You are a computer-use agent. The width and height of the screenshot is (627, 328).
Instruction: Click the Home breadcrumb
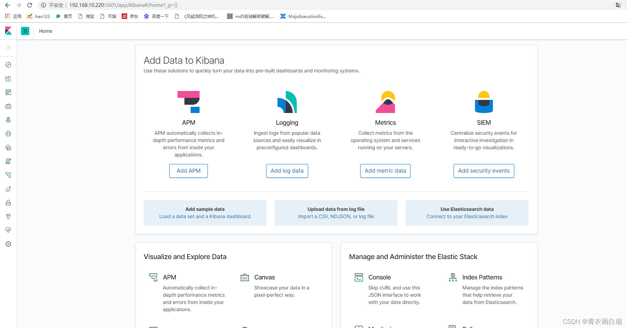click(x=45, y=31)
